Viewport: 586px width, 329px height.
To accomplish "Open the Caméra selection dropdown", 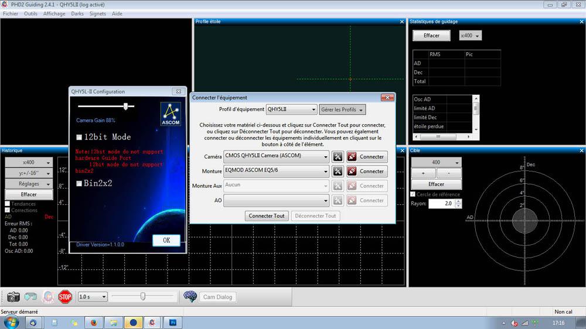I will click(276, 156).
